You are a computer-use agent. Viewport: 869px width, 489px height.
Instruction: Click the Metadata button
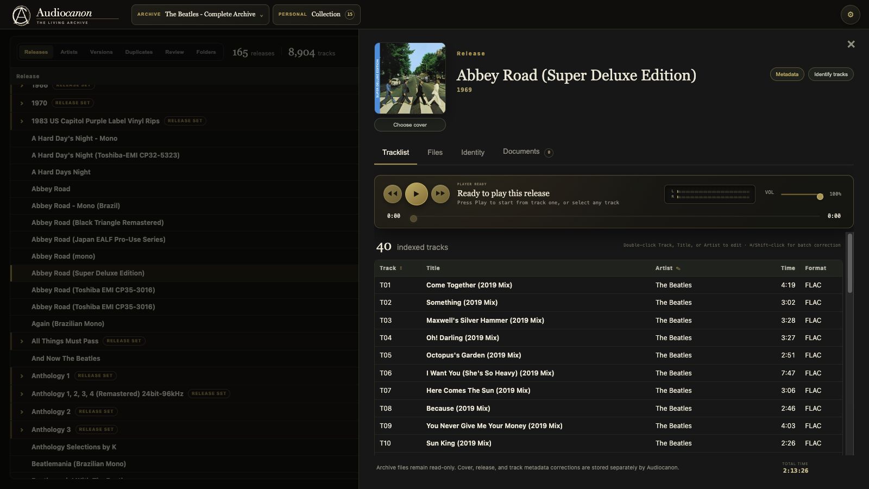tap(787, 74)
